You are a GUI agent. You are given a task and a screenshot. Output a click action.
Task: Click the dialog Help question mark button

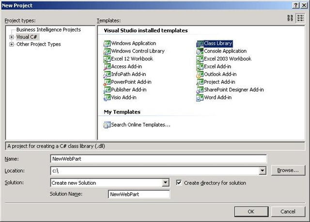pyautogui.click(x=296, y=5)
